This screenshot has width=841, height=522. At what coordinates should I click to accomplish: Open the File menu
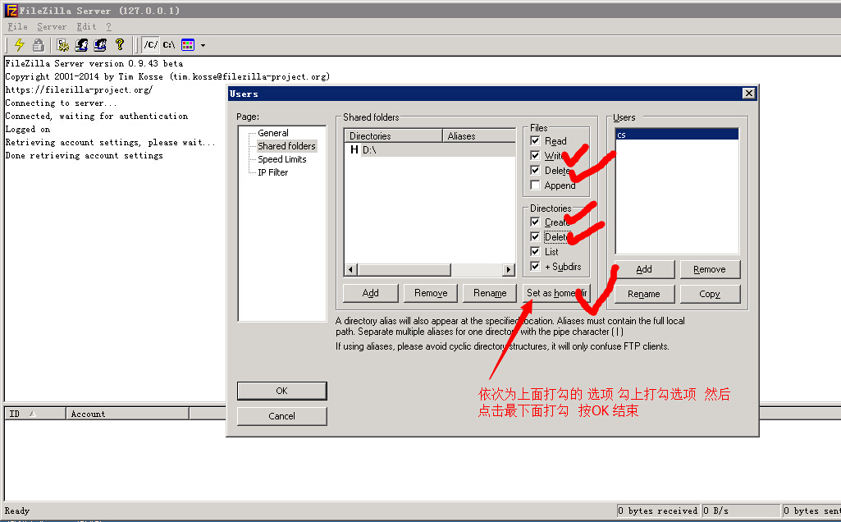tap(17, 27)
